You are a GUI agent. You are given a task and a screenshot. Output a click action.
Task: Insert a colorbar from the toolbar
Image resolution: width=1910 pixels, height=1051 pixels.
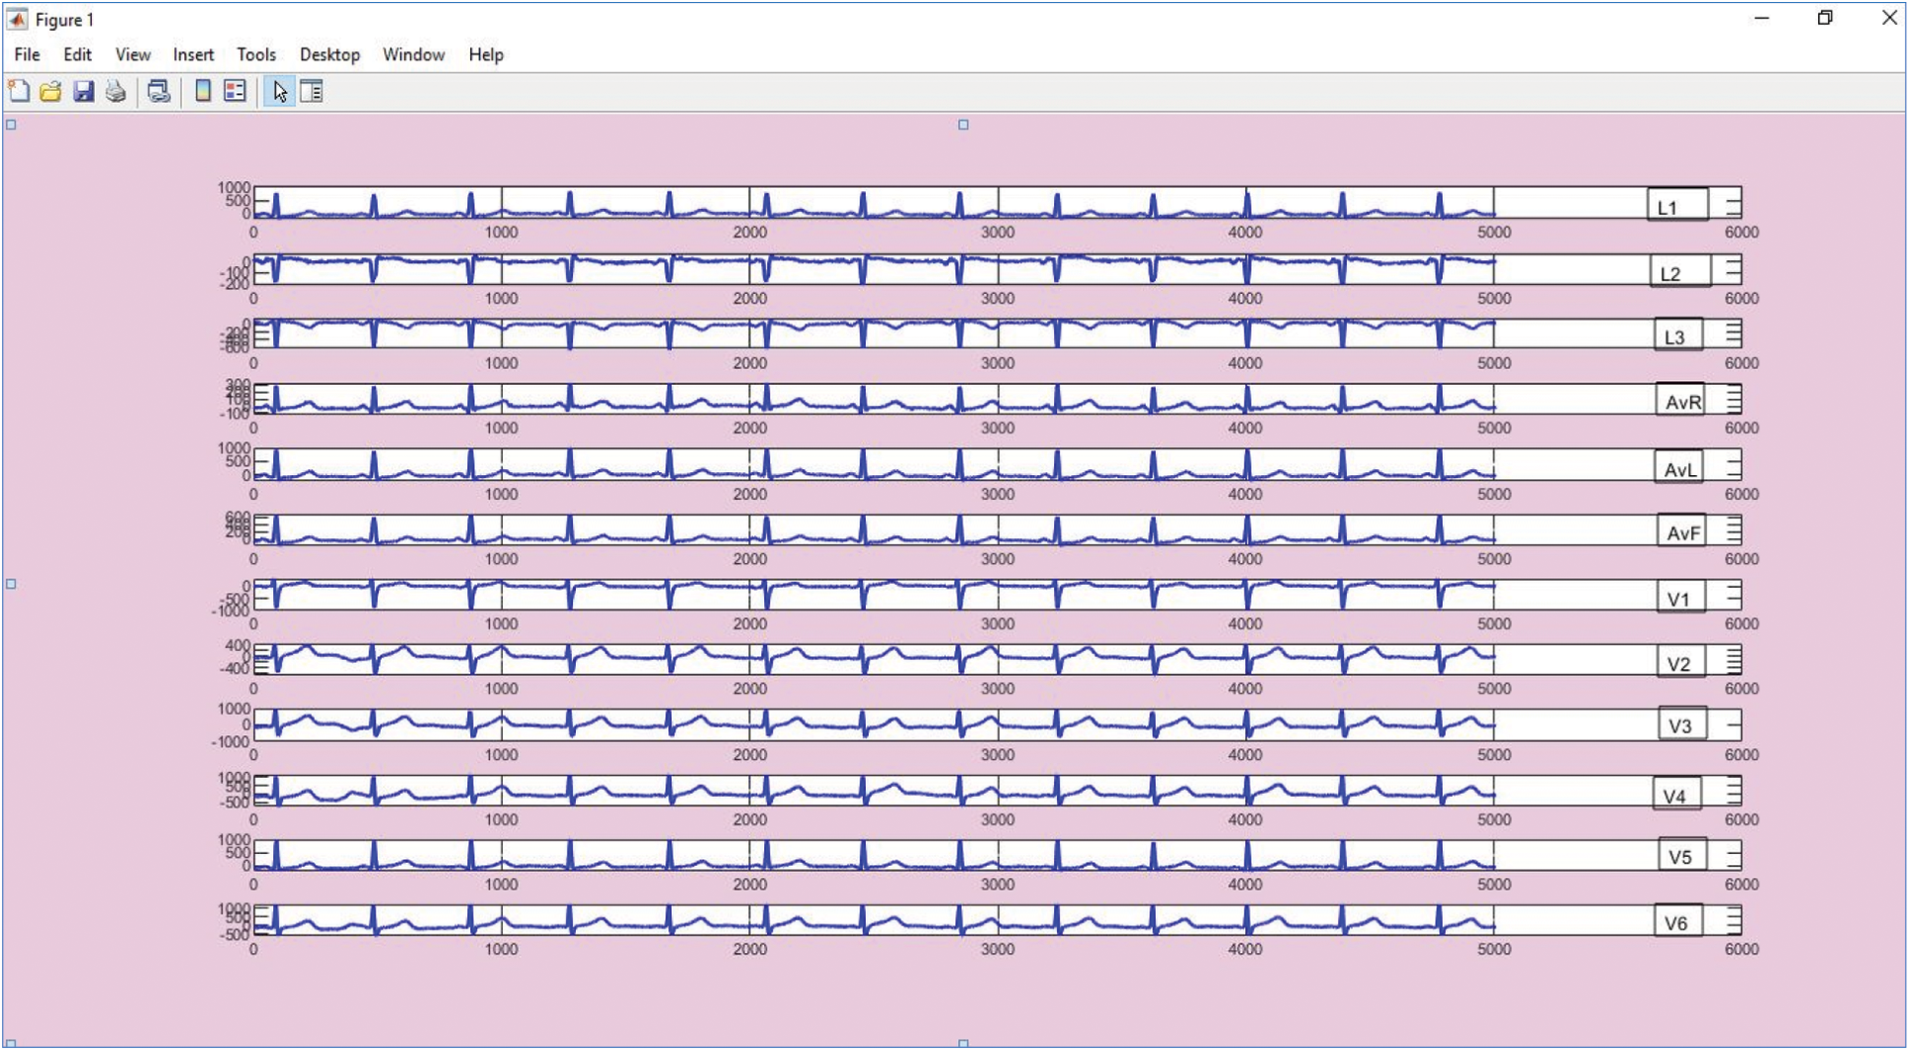[x=203, y=92]
